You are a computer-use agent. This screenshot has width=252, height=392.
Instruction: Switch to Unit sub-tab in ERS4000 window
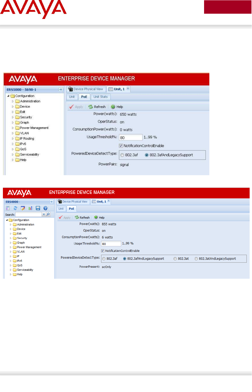[61, 209]
